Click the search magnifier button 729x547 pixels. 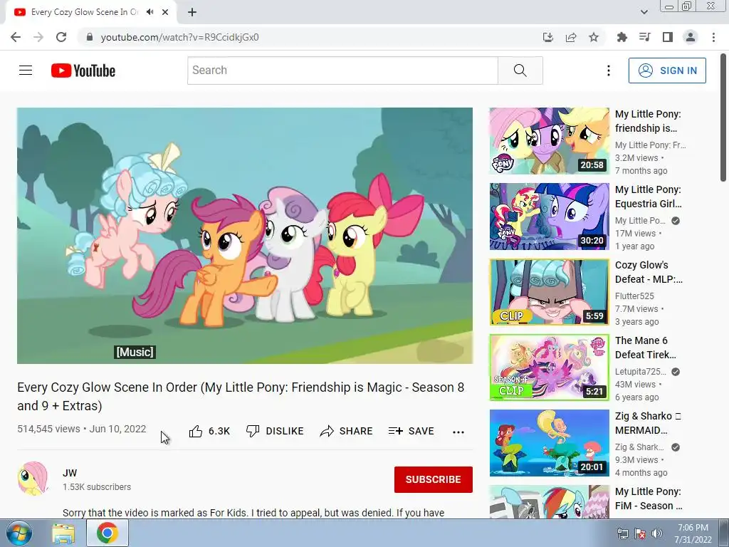pyautogui.click(x=520, y=71)
